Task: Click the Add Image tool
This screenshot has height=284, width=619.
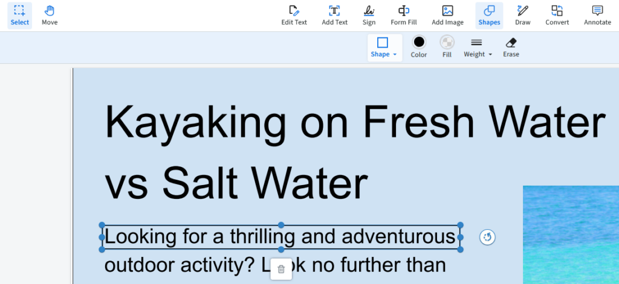Action: click(447, 15)
